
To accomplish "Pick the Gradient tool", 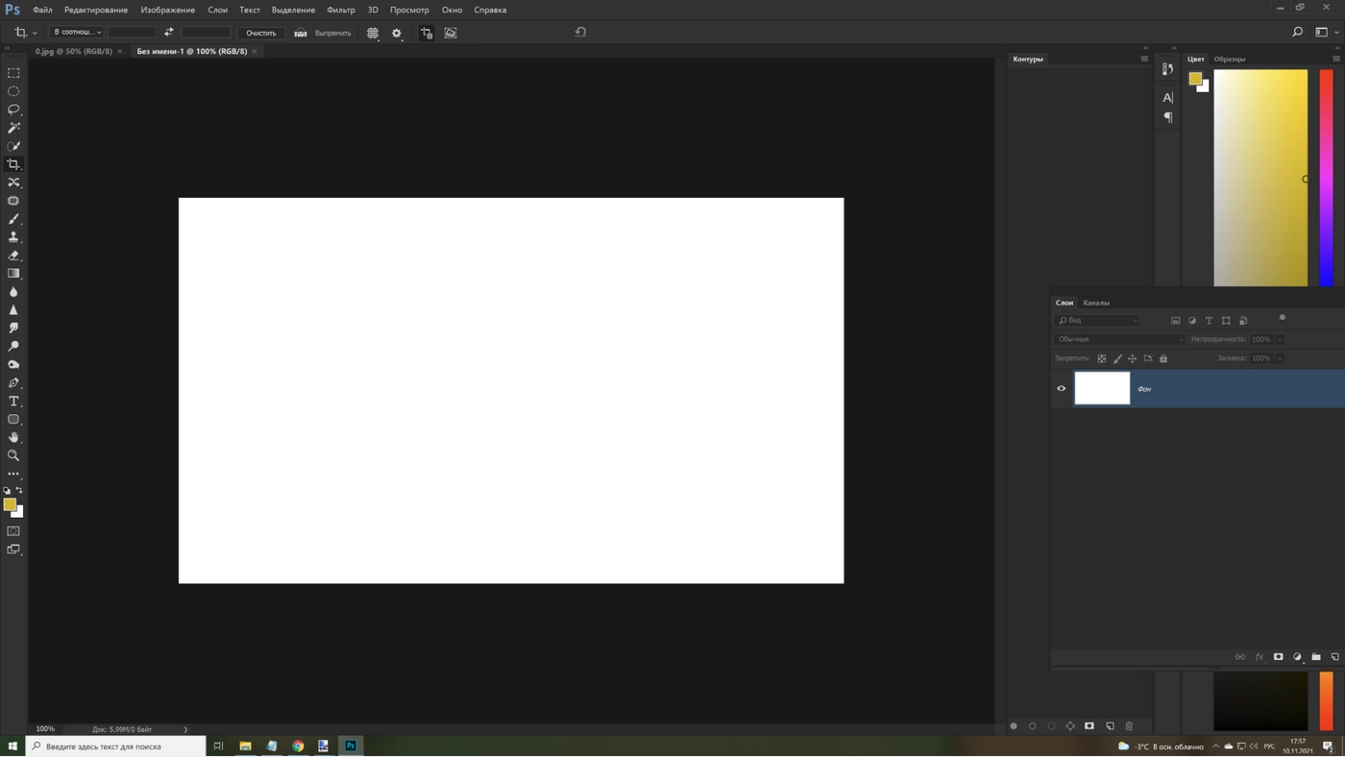I will [x=13, y=274].
